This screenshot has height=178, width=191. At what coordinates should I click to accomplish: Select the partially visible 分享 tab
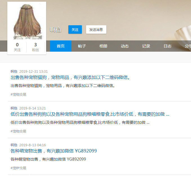187,46
